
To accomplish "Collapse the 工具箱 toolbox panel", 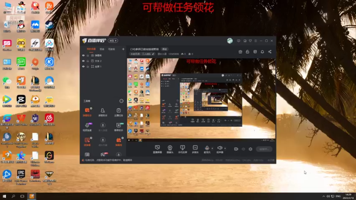I will point(121,101).
